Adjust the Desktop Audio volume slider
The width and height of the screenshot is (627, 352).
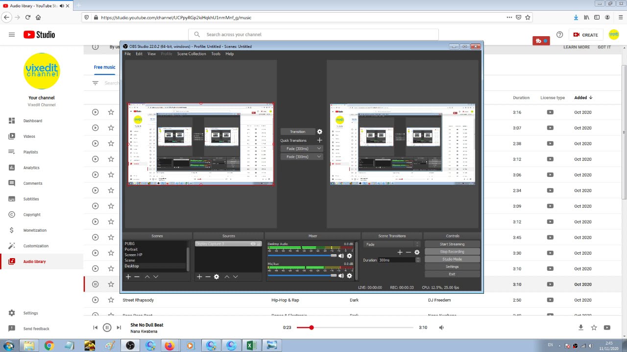[302, 256]
